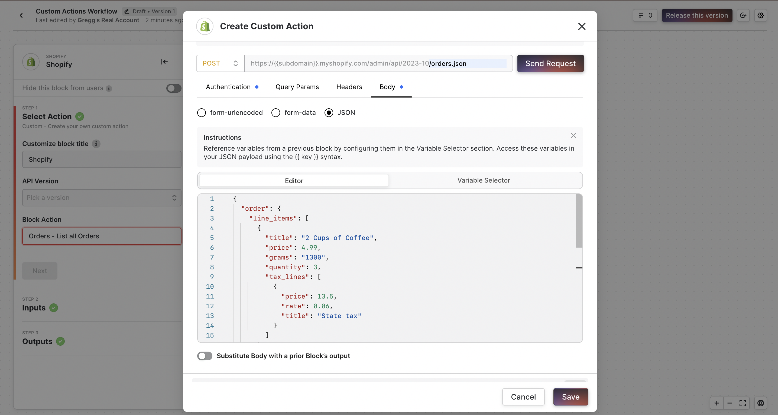This screenshot has height=415, width=778.
Task: Select the form-data body type
Action: pyautogui.click(x=275, y=113)
